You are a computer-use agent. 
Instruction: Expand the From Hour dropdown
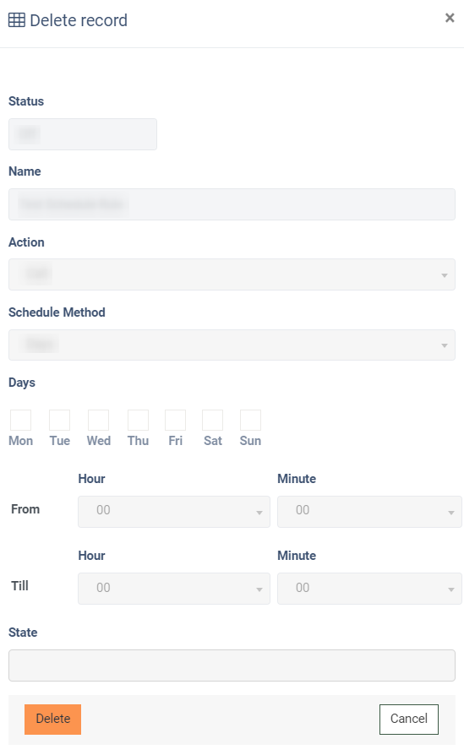[174, 512]
